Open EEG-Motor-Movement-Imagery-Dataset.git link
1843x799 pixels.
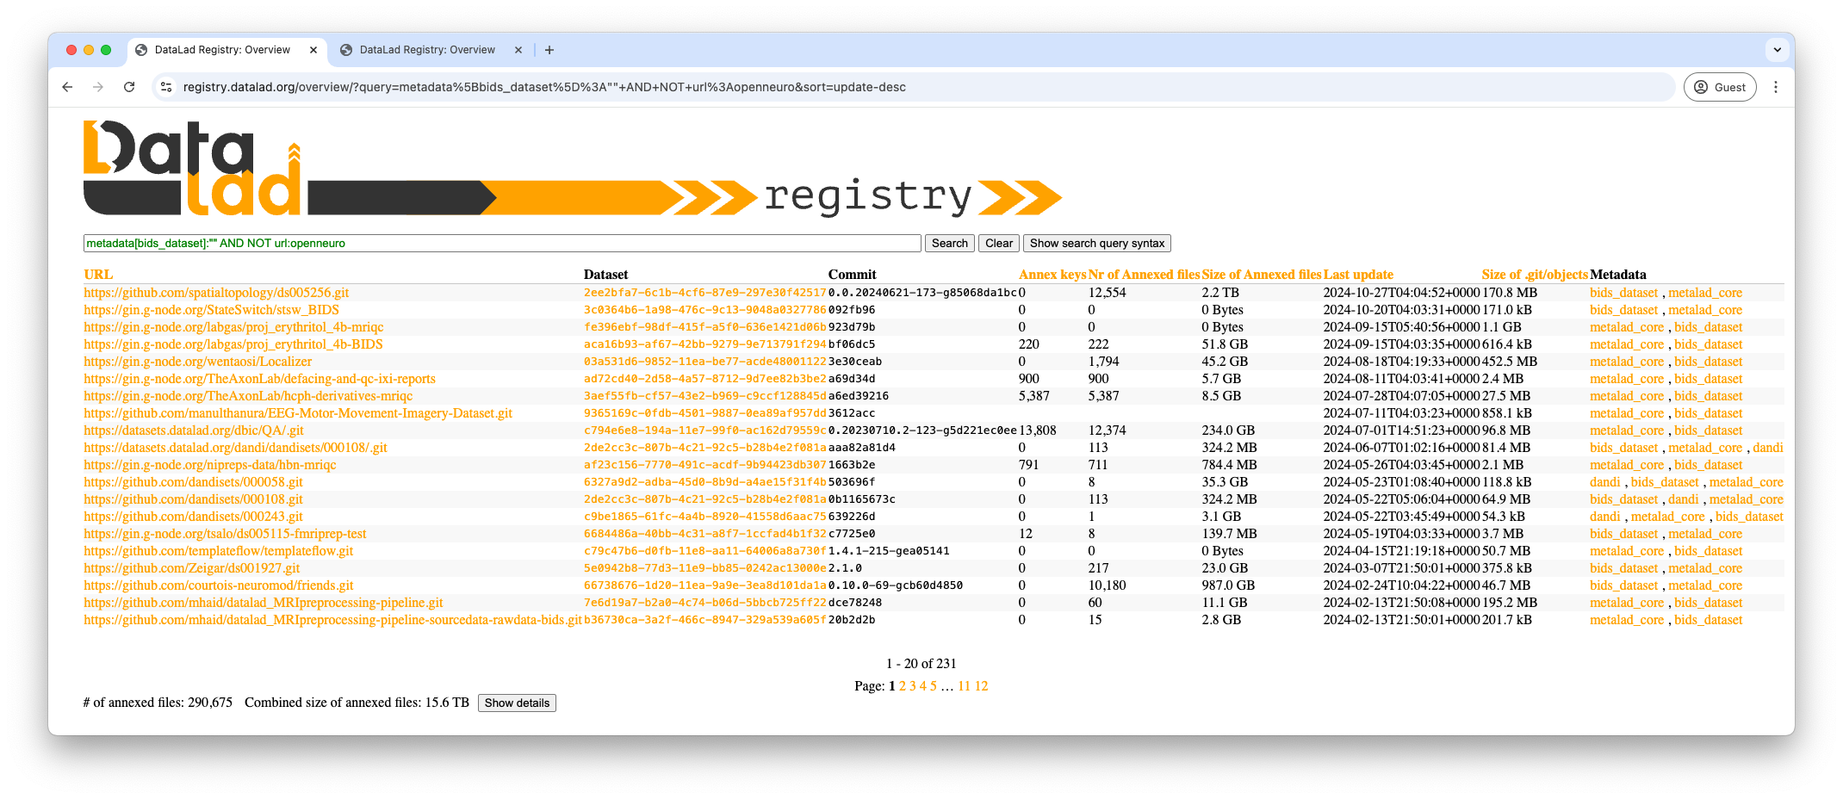tap(298, 413)
